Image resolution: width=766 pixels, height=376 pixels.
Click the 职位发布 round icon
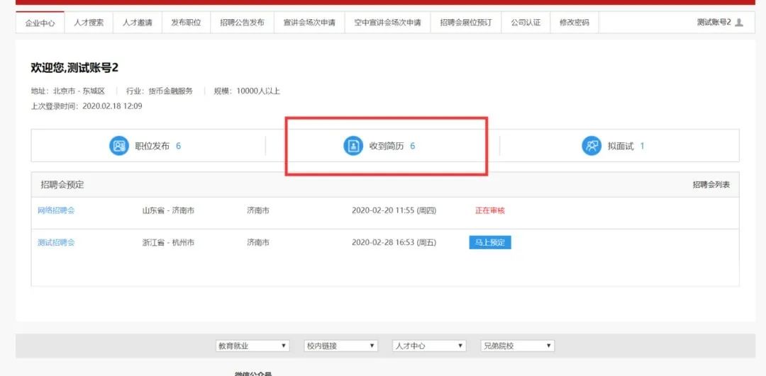118,146
